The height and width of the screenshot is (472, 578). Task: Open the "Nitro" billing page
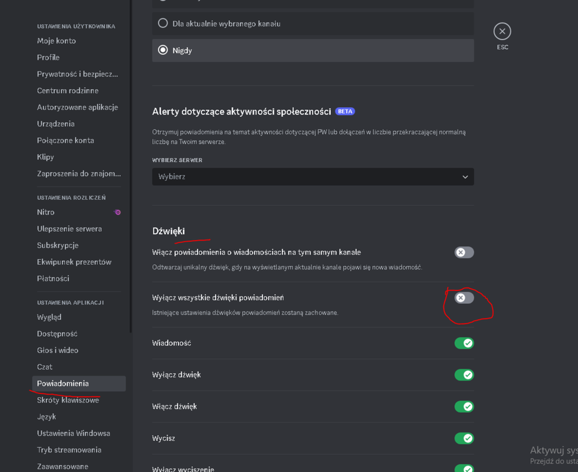point(46,212)
